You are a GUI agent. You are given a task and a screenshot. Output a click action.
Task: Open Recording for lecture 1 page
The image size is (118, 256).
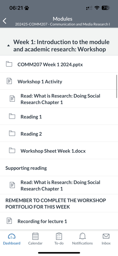[59, 221]
